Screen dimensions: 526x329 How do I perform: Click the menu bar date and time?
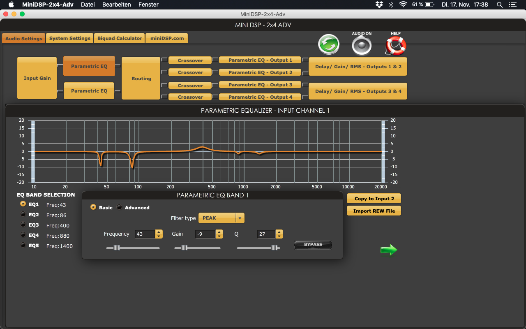(465, 5)
